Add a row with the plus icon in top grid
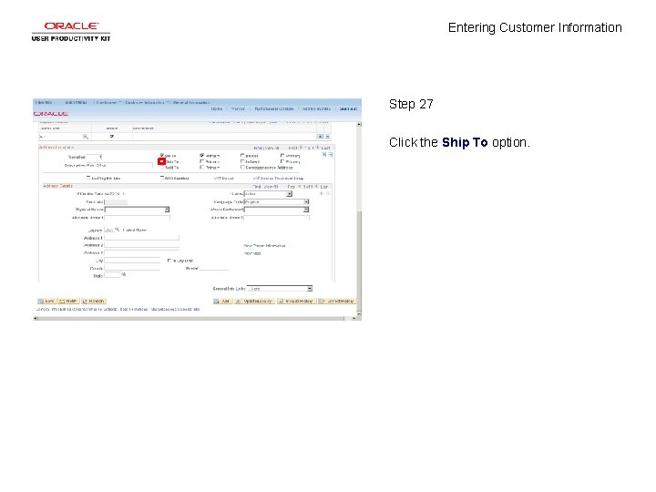Image resolution: width=656 pixels, height=492 pixels. click(x=320, y=137)
